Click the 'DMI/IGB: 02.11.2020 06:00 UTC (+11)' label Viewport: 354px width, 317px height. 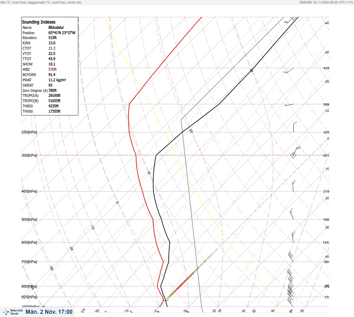click(x=326, y=2)
